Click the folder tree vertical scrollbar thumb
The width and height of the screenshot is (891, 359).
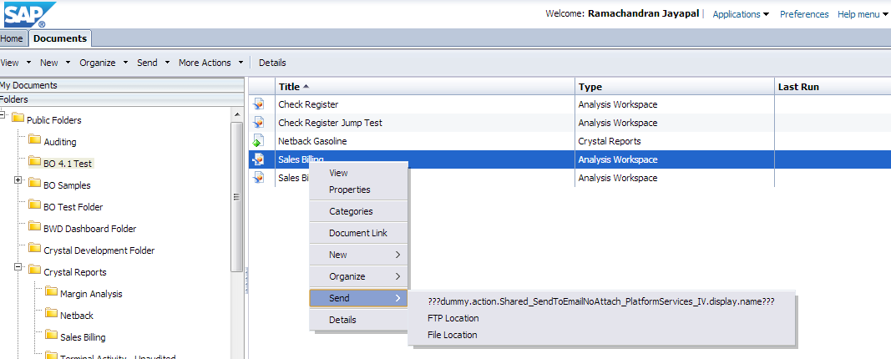(x=237, y=196)
